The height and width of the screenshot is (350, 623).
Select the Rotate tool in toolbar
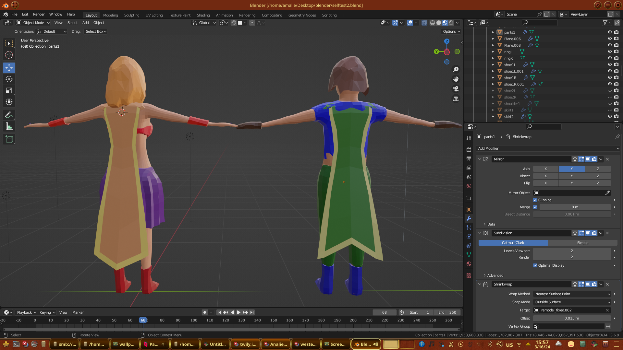(x=9, y=79)
